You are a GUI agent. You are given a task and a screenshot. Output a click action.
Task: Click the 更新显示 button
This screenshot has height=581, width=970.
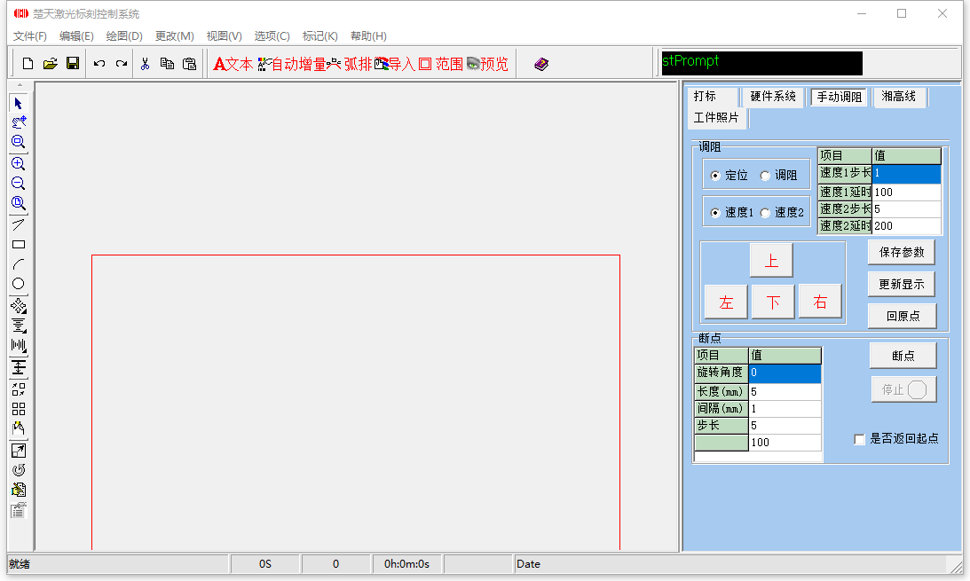[x=902, y=285]
